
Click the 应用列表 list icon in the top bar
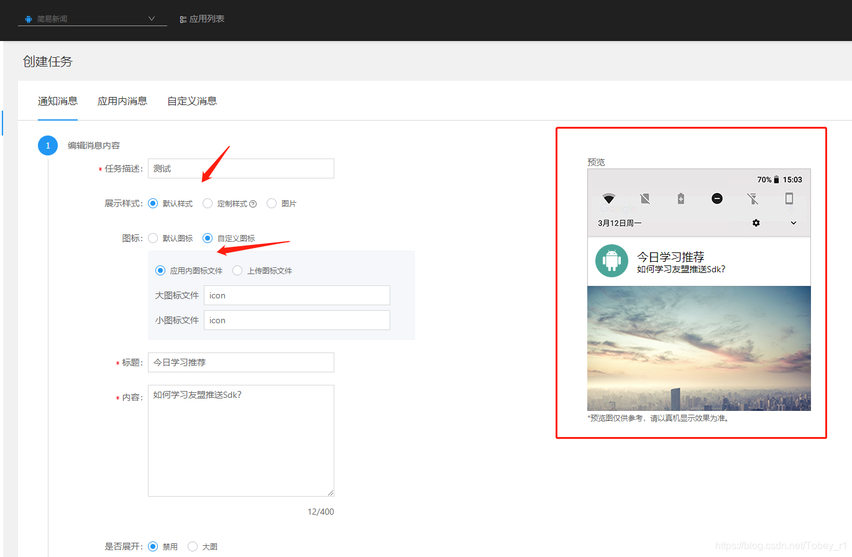(x=183, y=19)
